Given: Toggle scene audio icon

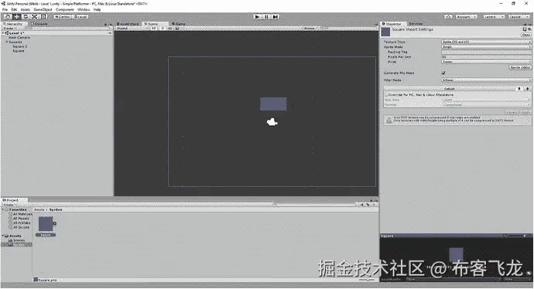Looking at the screenshot, I should (170, 29).
